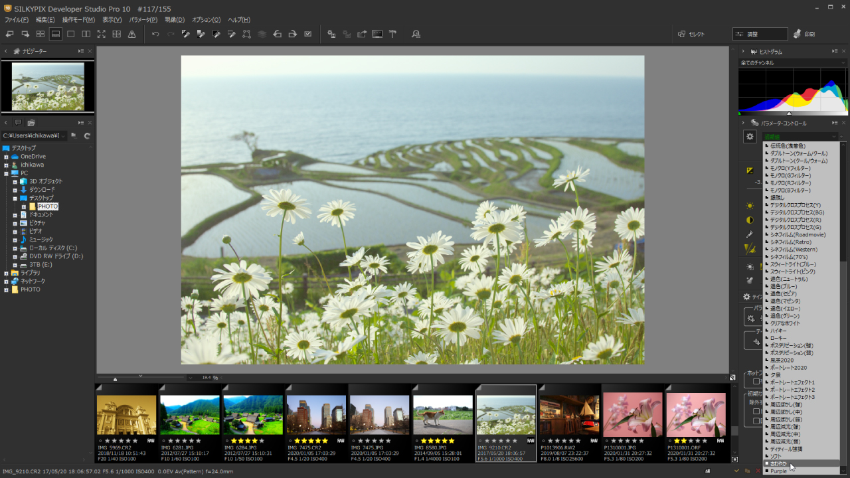Select 風景2020 taste preset
This screenshot has width=850, height=478.
802,360
